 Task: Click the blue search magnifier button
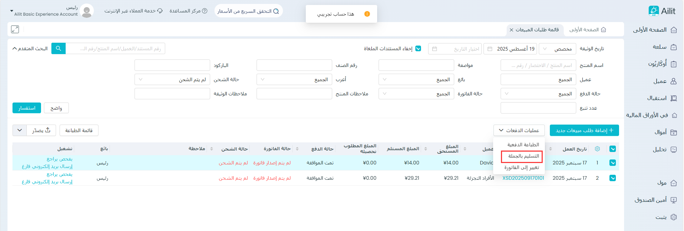(x=59, y=48)
